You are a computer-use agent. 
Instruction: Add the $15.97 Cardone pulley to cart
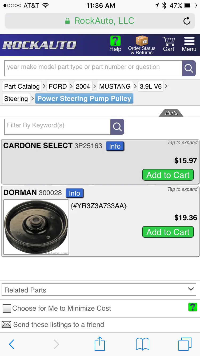tap(168, 175)
